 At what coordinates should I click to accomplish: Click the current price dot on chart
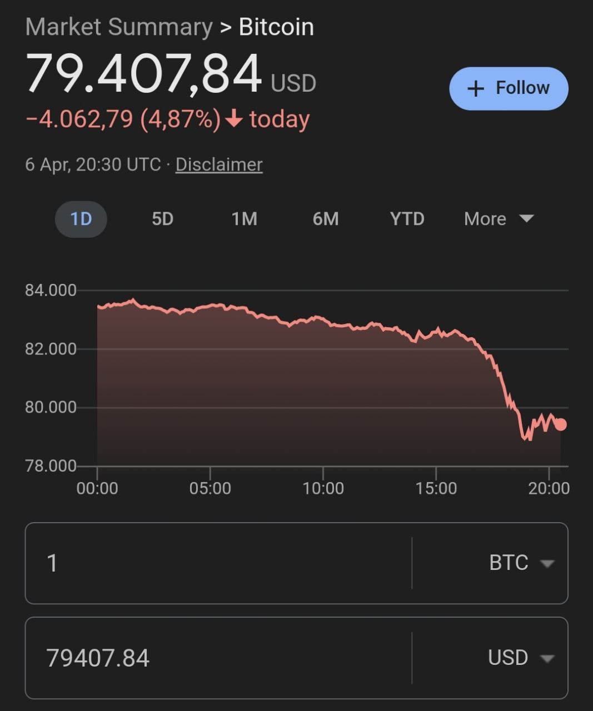pos(561,424)
